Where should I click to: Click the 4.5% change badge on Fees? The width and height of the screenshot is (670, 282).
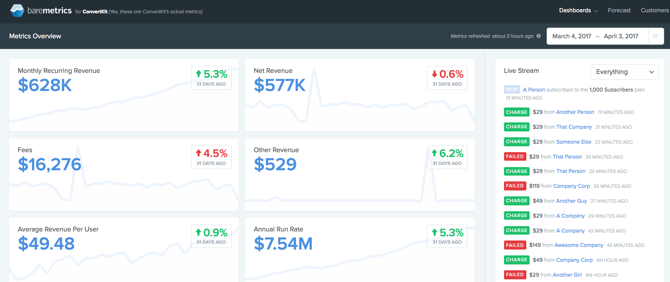click(211, 157)
